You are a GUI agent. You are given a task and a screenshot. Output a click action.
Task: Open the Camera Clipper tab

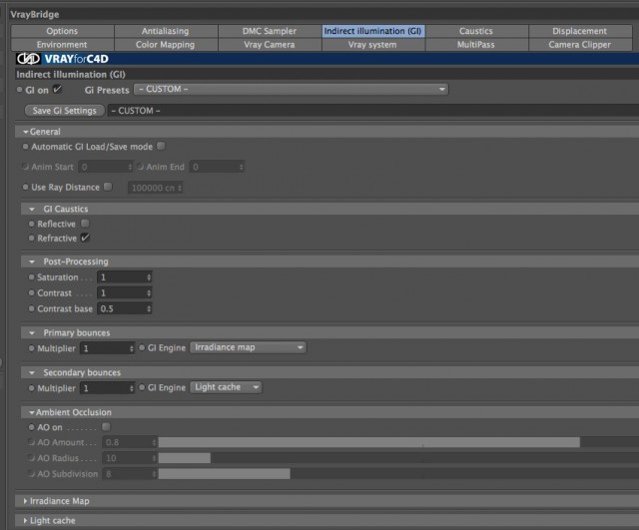point(579,44)
